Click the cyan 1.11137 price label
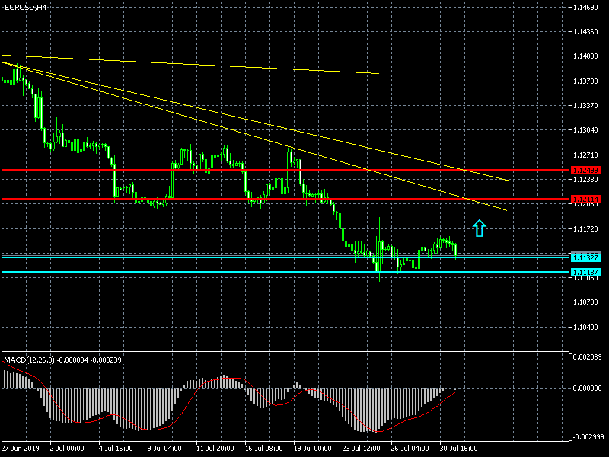The width and height of the screenshot is (609, 457). (x=585, y=272)
